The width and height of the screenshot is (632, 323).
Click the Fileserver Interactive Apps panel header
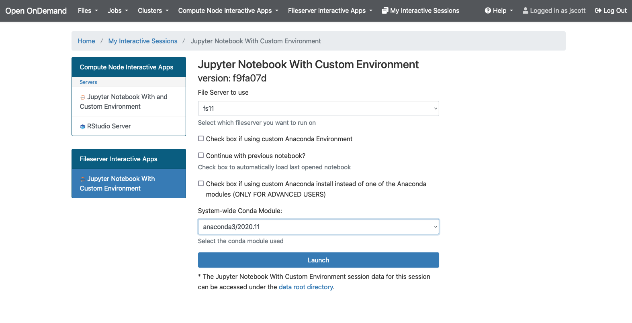(x=129, y=159)
